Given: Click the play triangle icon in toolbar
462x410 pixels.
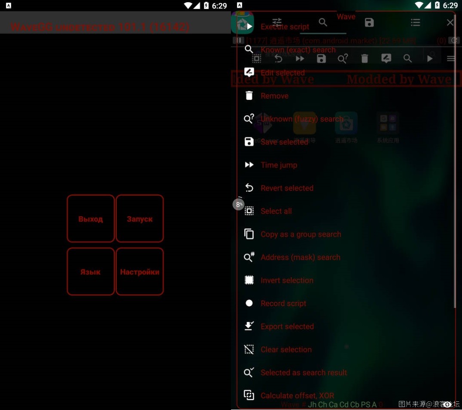Looking at the screenshot, I should tap(430, 59).
